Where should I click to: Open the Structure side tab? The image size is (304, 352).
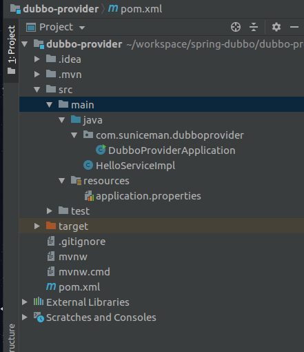(11, 338)
